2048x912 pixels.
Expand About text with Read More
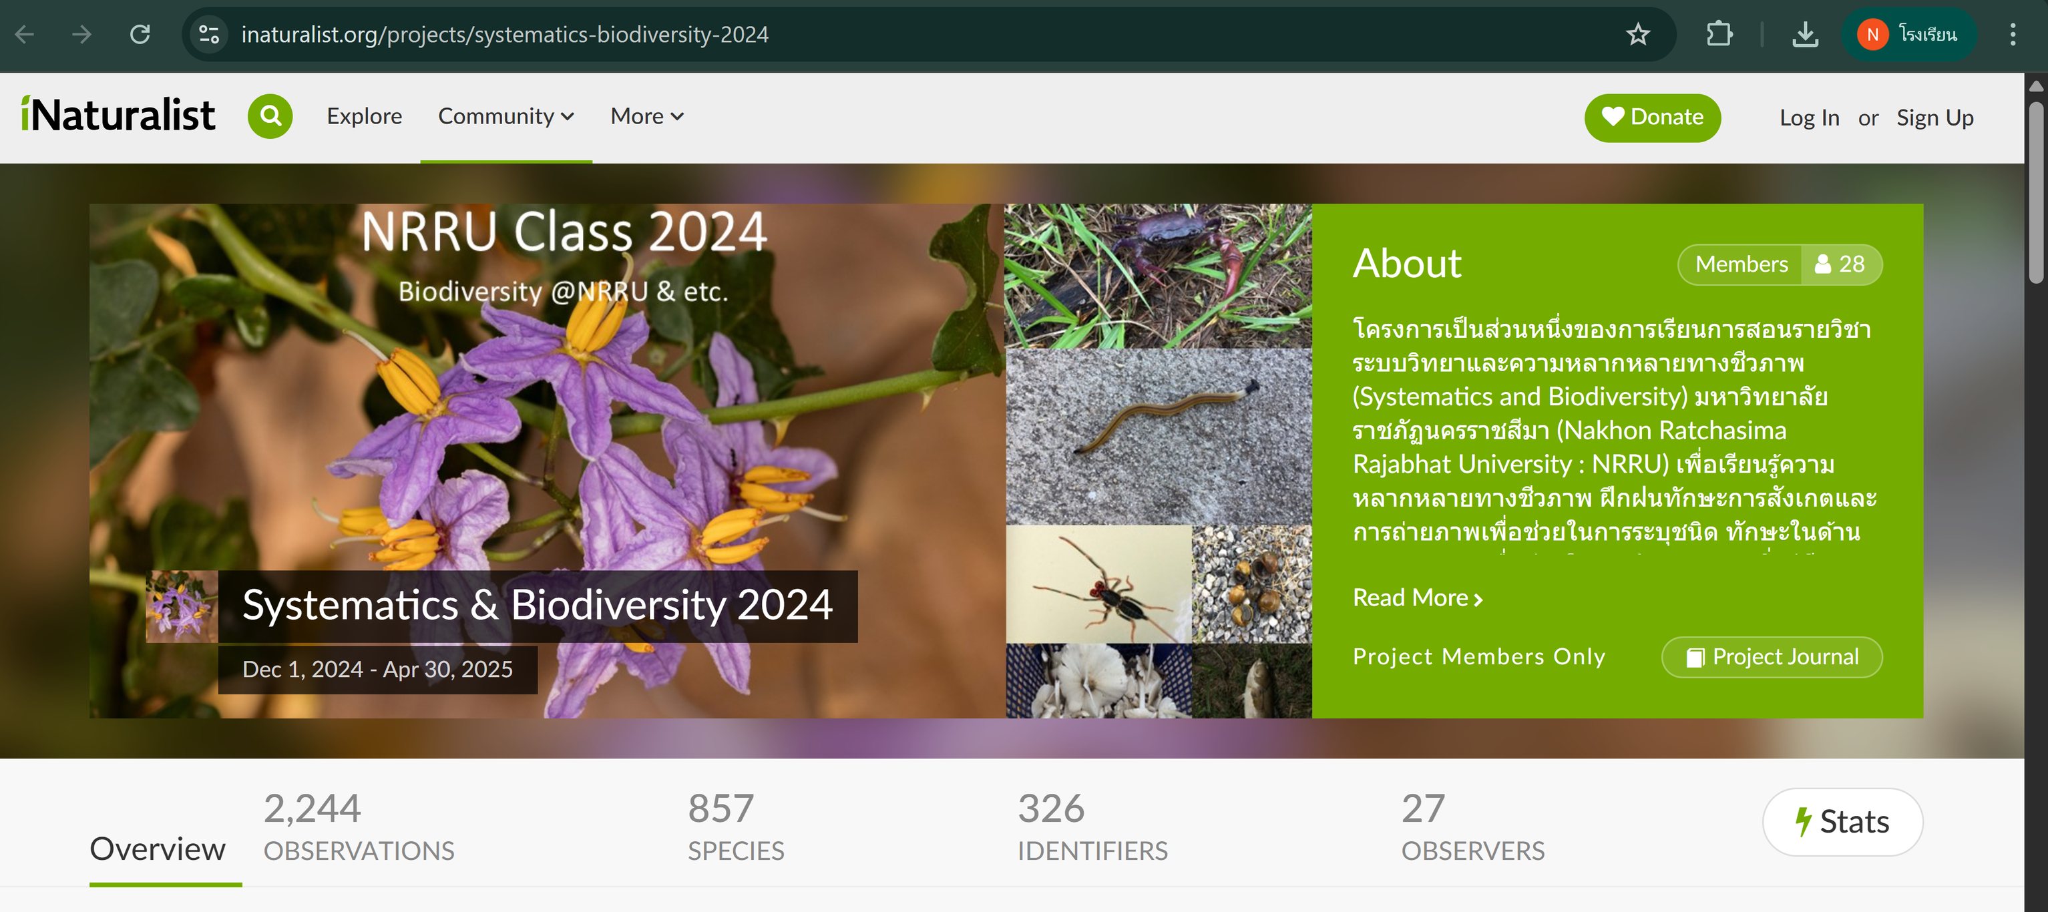click(x=1418, y=598)
